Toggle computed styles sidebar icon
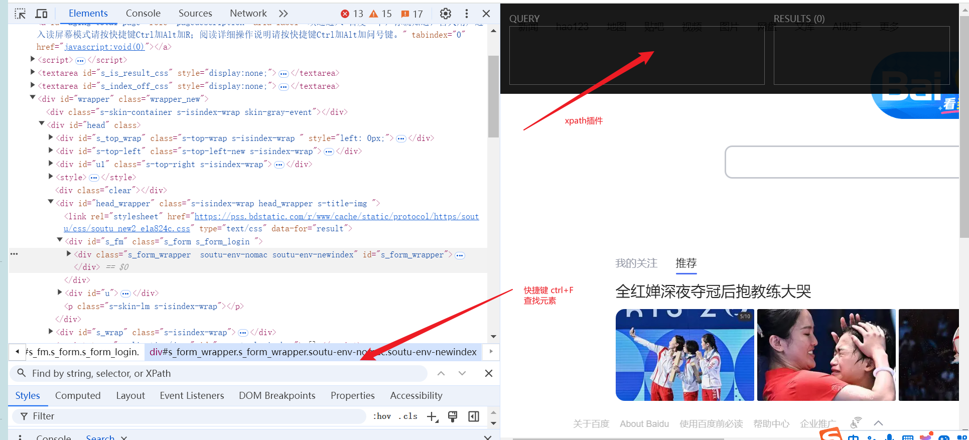969x440 pixels. [x=474, y=416]
